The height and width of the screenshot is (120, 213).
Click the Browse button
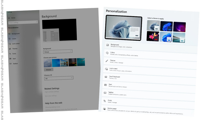49,70
